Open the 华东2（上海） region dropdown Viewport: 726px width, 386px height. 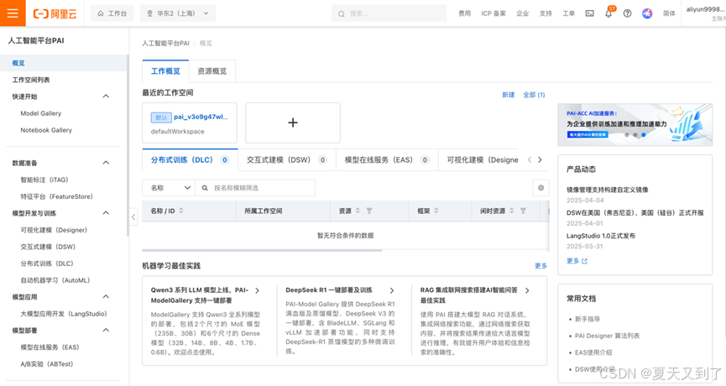click(x=178, y=13)
